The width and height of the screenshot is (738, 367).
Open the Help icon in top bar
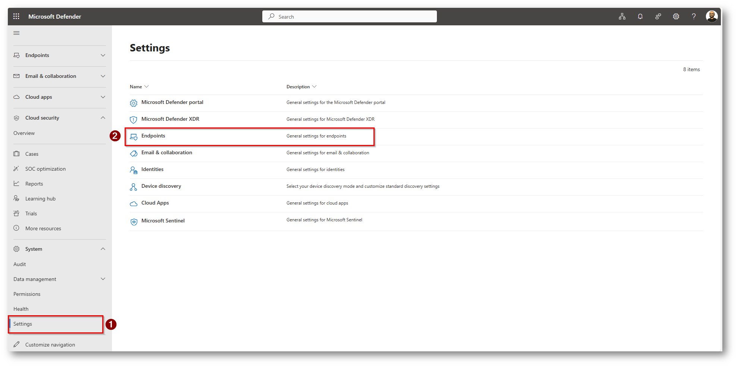point(694,16)
